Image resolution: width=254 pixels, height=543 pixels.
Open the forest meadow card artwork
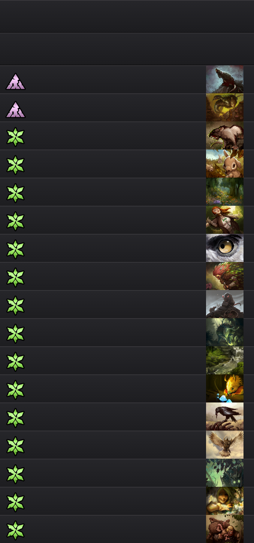tap(225, 192)
